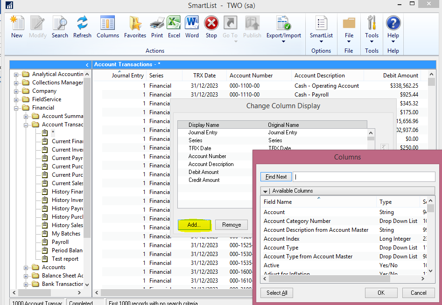The height and width of the screenshot is (305, 442).
Task: Collapse the Available Columns group arrow
Action: coord(265,191)
